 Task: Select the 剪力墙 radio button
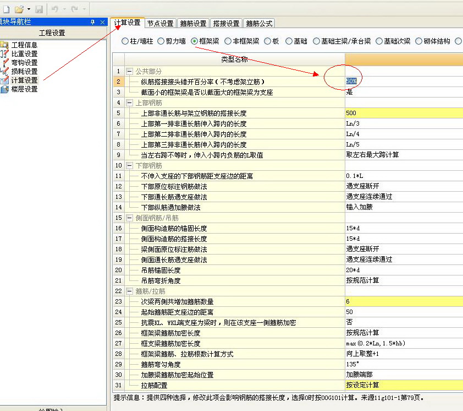pyautogui.click(x=161, y=41)
